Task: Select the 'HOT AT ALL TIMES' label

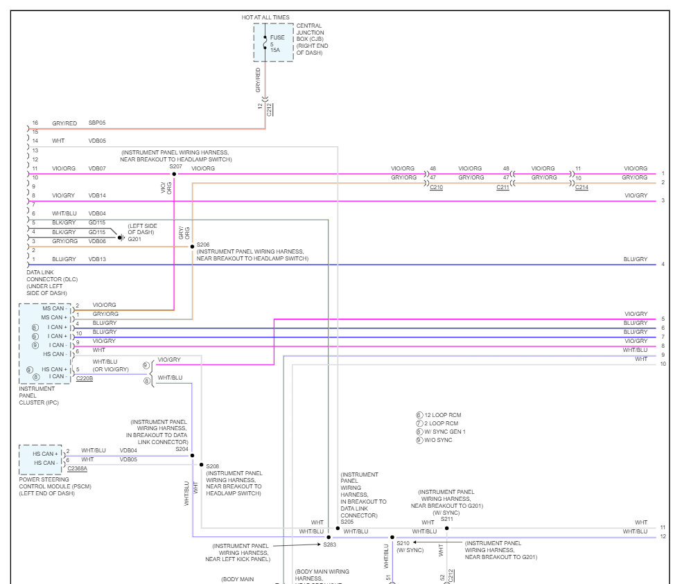Action: tap(265, 17)
